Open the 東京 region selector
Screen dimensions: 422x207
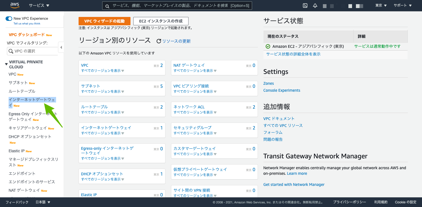point(381,6)
